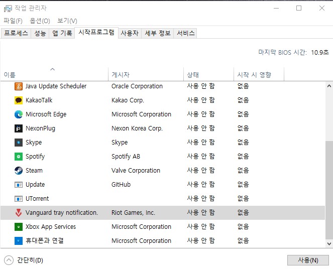The width and height of the screenshot is (333, 271).
Task: Collapse view with 간단히(D) chevron
Action: pyautogui.click(x=9, y=260)
